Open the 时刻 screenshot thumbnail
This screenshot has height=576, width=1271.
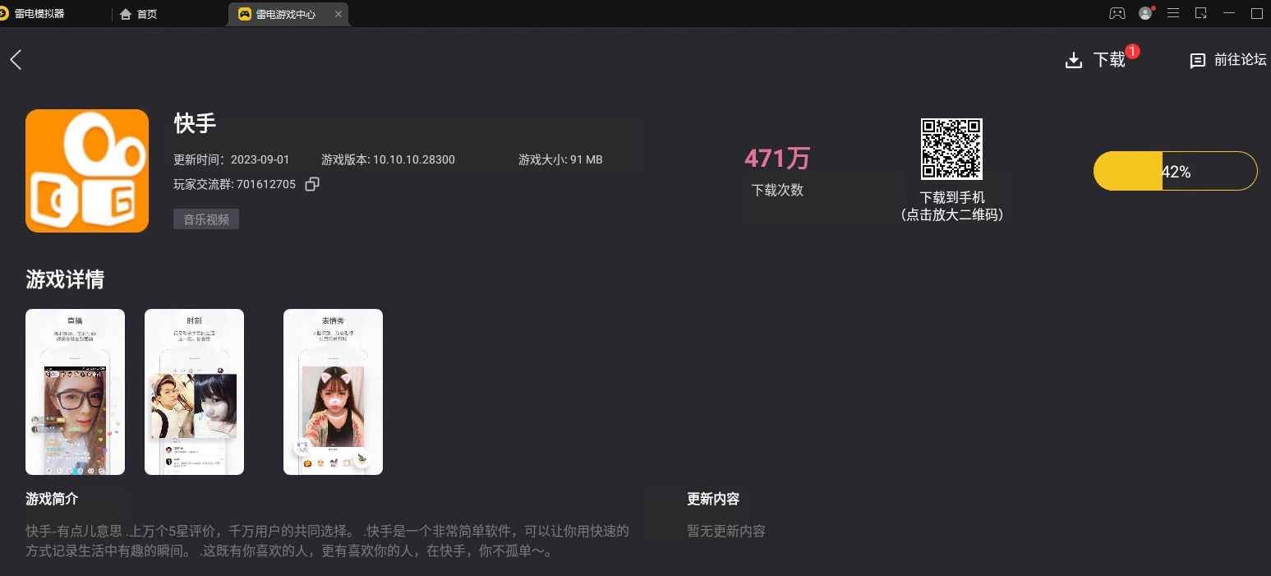click(194, 392)
